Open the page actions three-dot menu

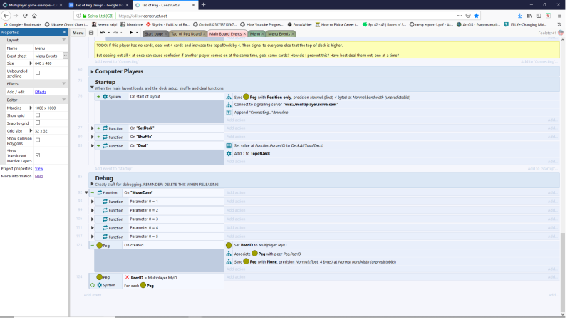tap(460, 16)
